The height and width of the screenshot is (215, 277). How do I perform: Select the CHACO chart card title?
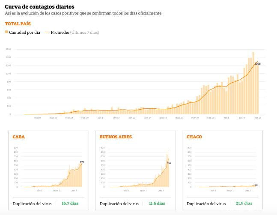click(x=194, y=137)
